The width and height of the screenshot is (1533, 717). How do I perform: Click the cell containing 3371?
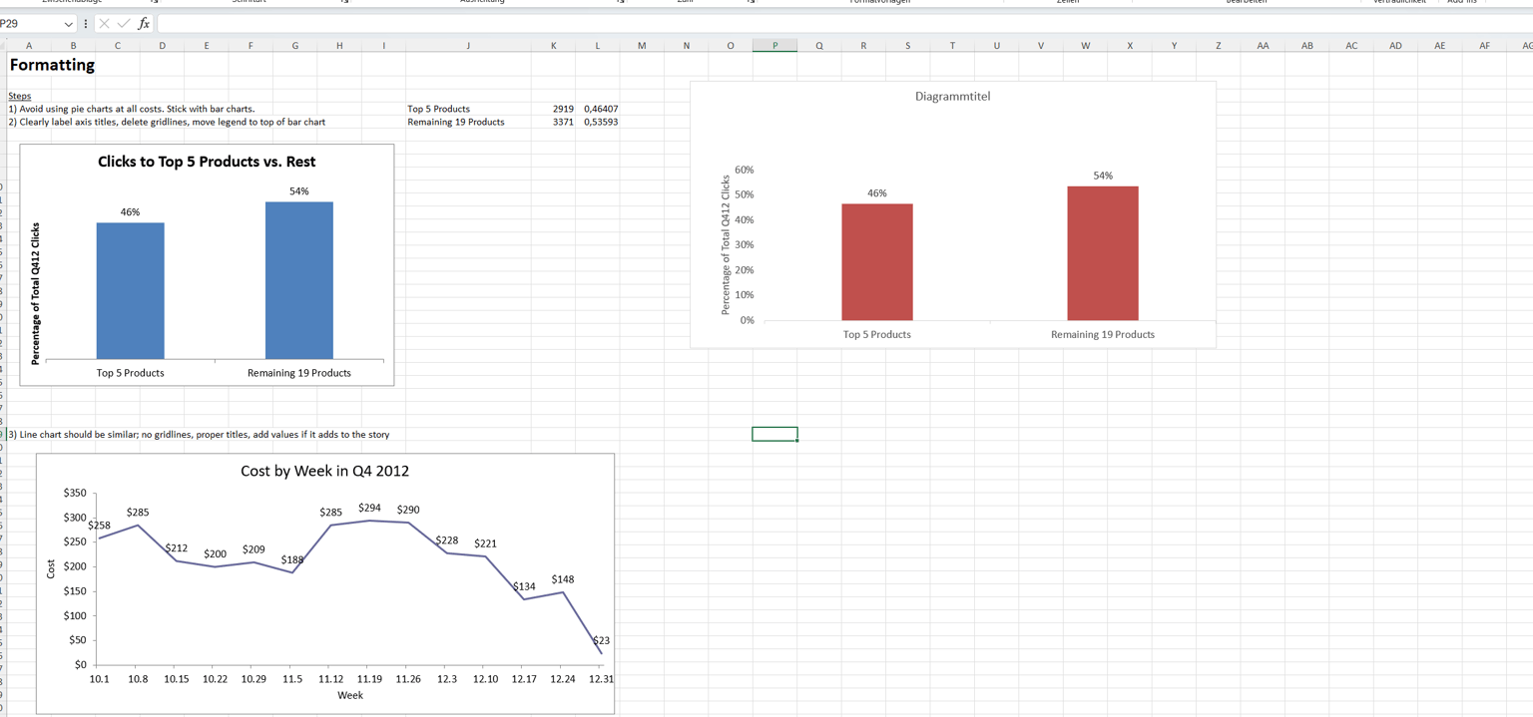(563, 122)
